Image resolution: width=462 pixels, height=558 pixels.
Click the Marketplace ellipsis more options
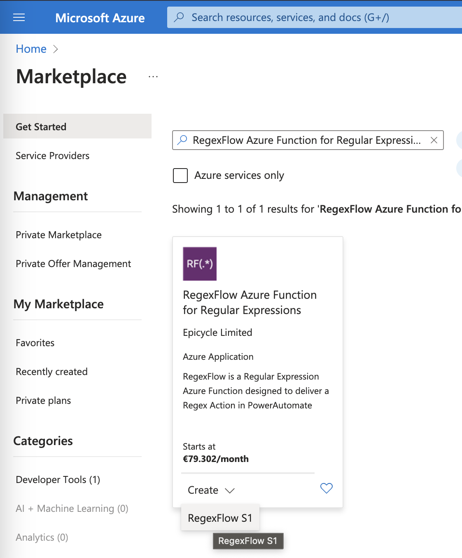click(x=153, y=77)
